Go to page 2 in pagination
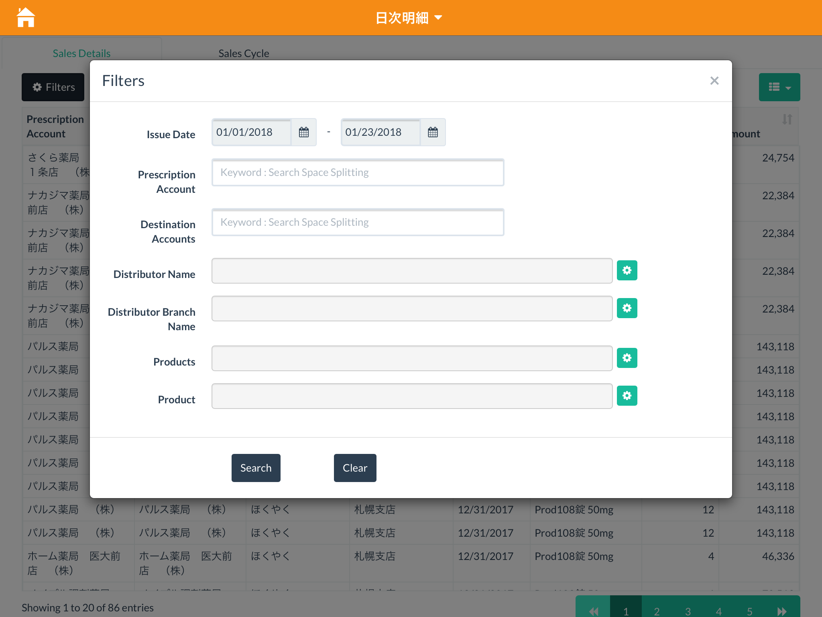 pyautogui.click(x=657, y=611)
